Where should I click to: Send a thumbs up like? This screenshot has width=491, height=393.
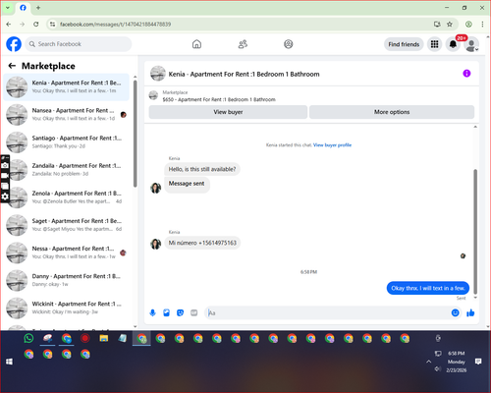pyautogui.click(x=470, y=312)
